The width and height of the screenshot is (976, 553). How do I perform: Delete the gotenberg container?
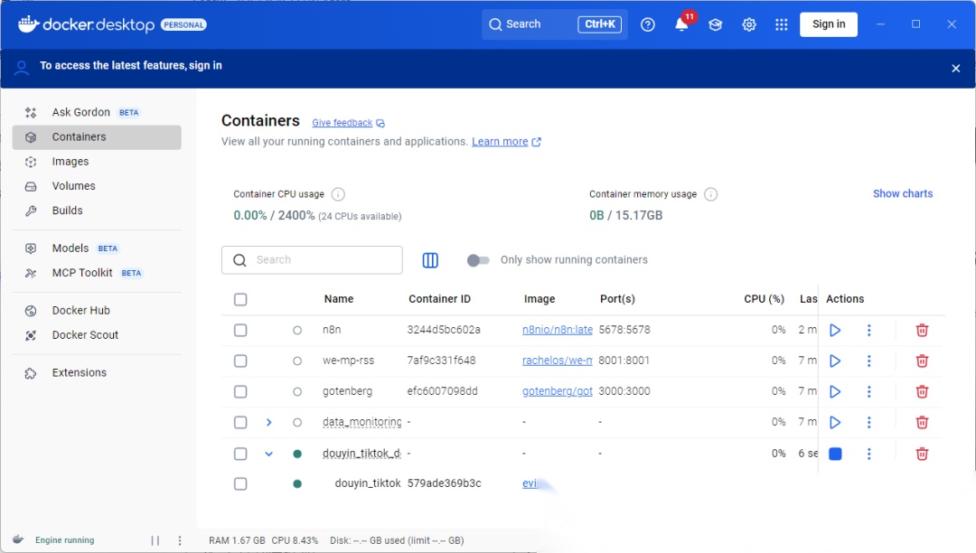tap(922, 391)
